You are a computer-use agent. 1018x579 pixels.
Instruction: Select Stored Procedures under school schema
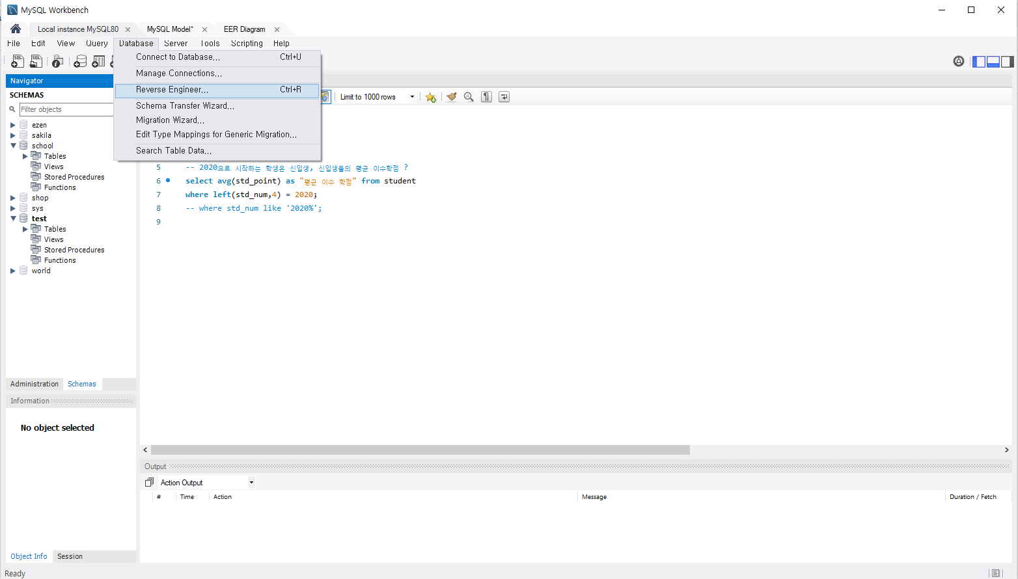pos(74,177)
